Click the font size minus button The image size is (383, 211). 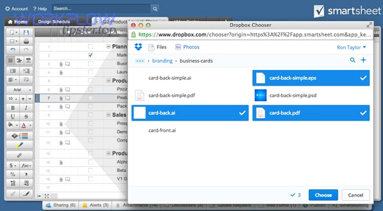tap(30, 99)
